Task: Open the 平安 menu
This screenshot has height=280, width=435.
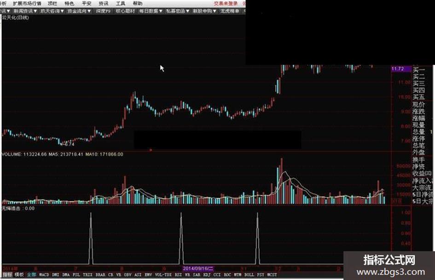Action: point(87,3)
